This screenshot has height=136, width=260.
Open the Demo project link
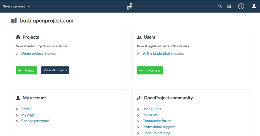(x=32, y=53)
